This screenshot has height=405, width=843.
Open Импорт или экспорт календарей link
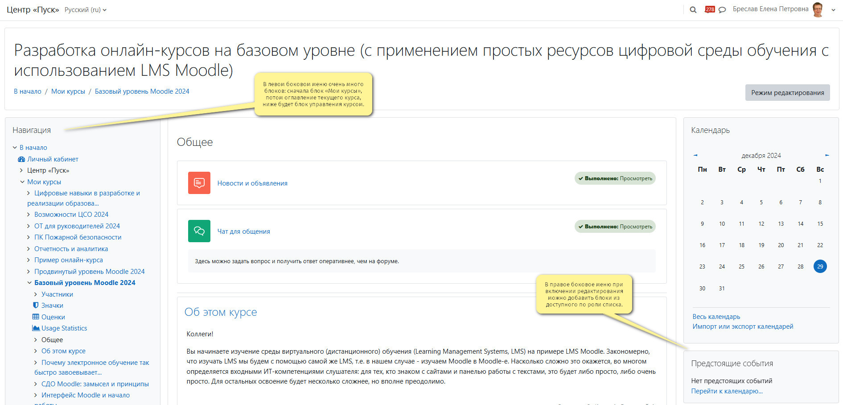click(x=743, y=326)
